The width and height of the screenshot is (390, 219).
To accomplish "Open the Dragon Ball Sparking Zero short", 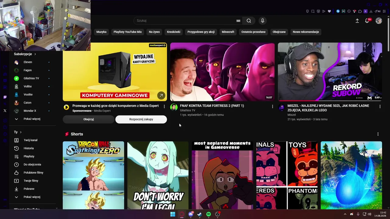I will point(93,175).
